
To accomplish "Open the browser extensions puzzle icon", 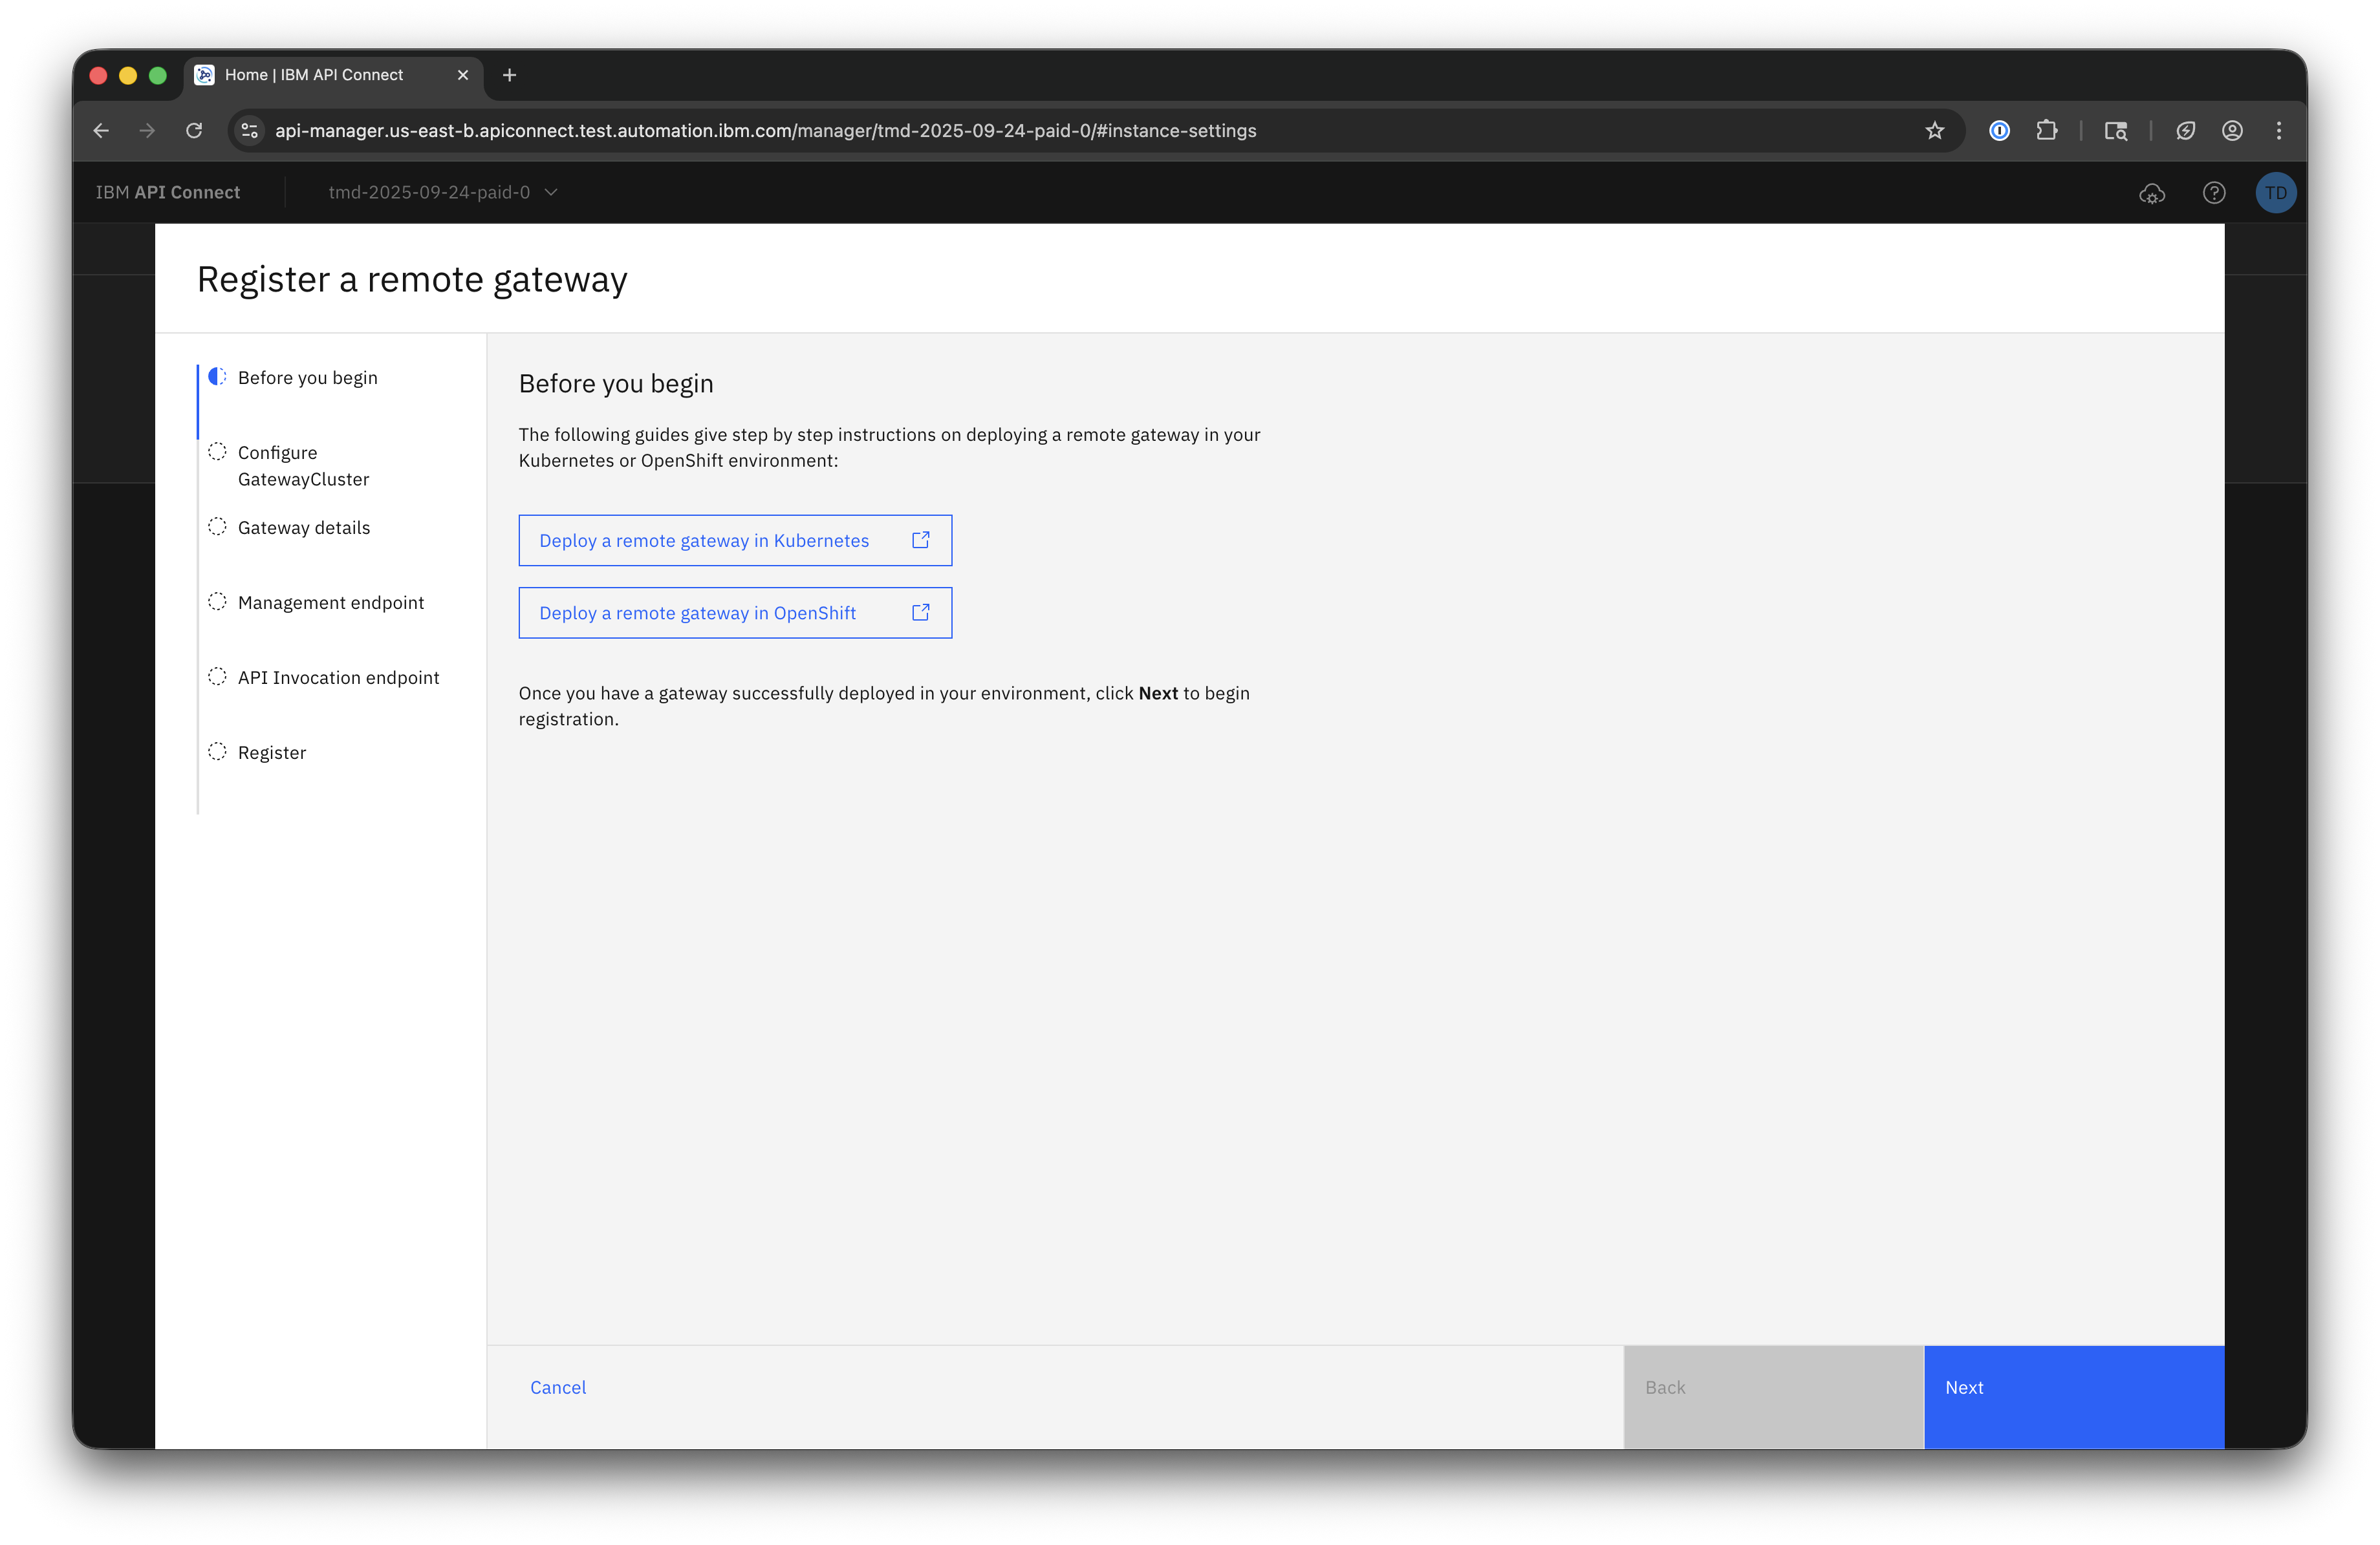I will point(2046,131).
